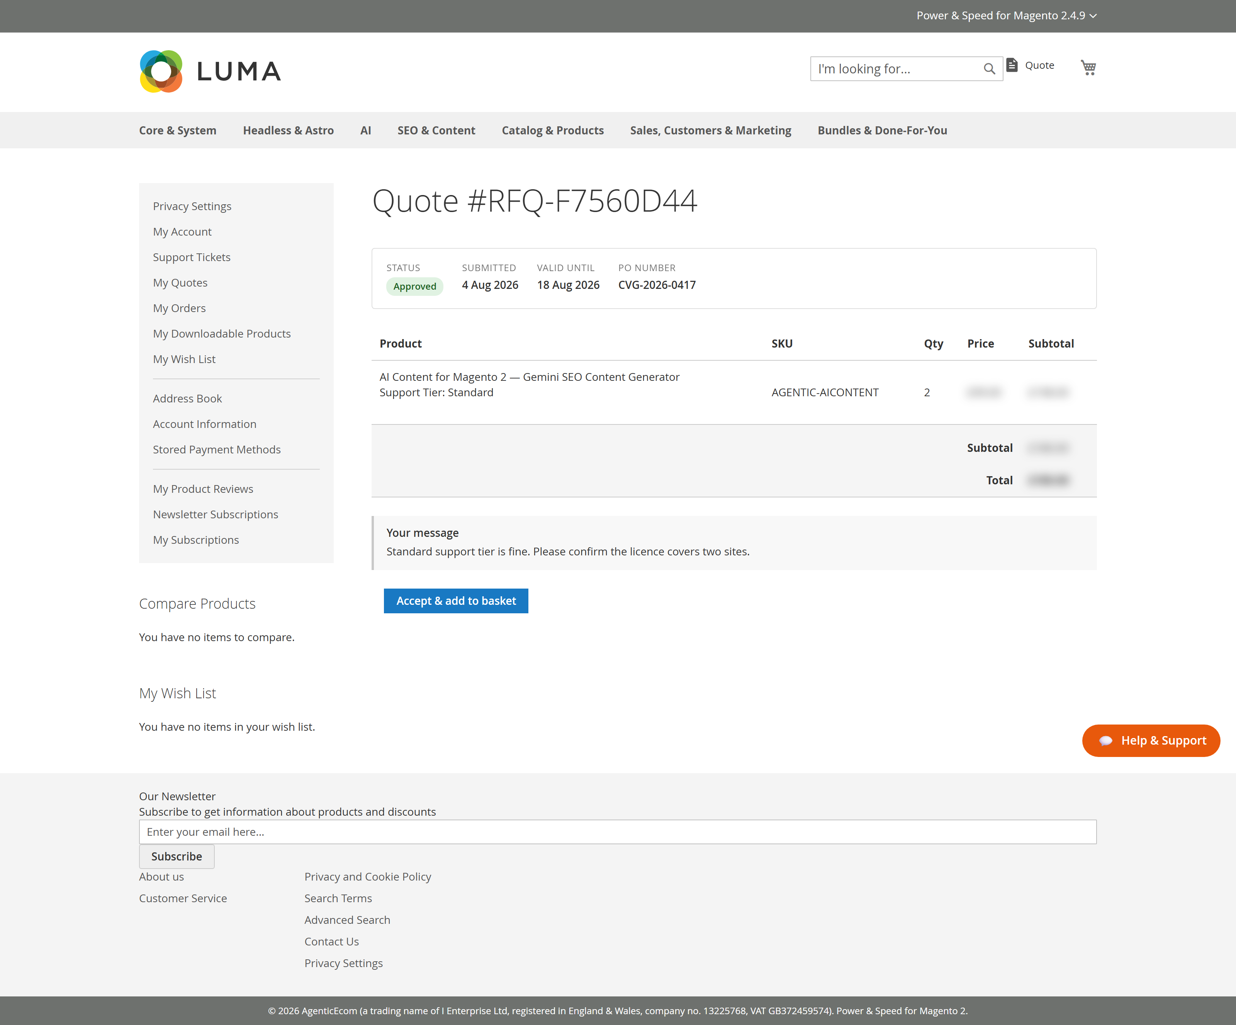The width and height of the screenshot is (1236, 1025).
Task: Click the Subscribe button
Action: pyautogui.click(x=177, y=856)
